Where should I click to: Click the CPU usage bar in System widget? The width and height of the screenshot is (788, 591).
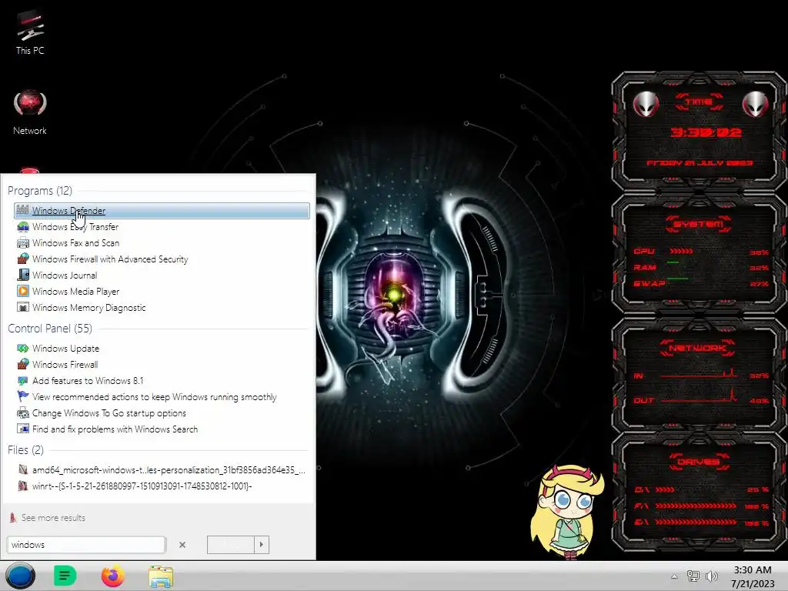[681, 252]
